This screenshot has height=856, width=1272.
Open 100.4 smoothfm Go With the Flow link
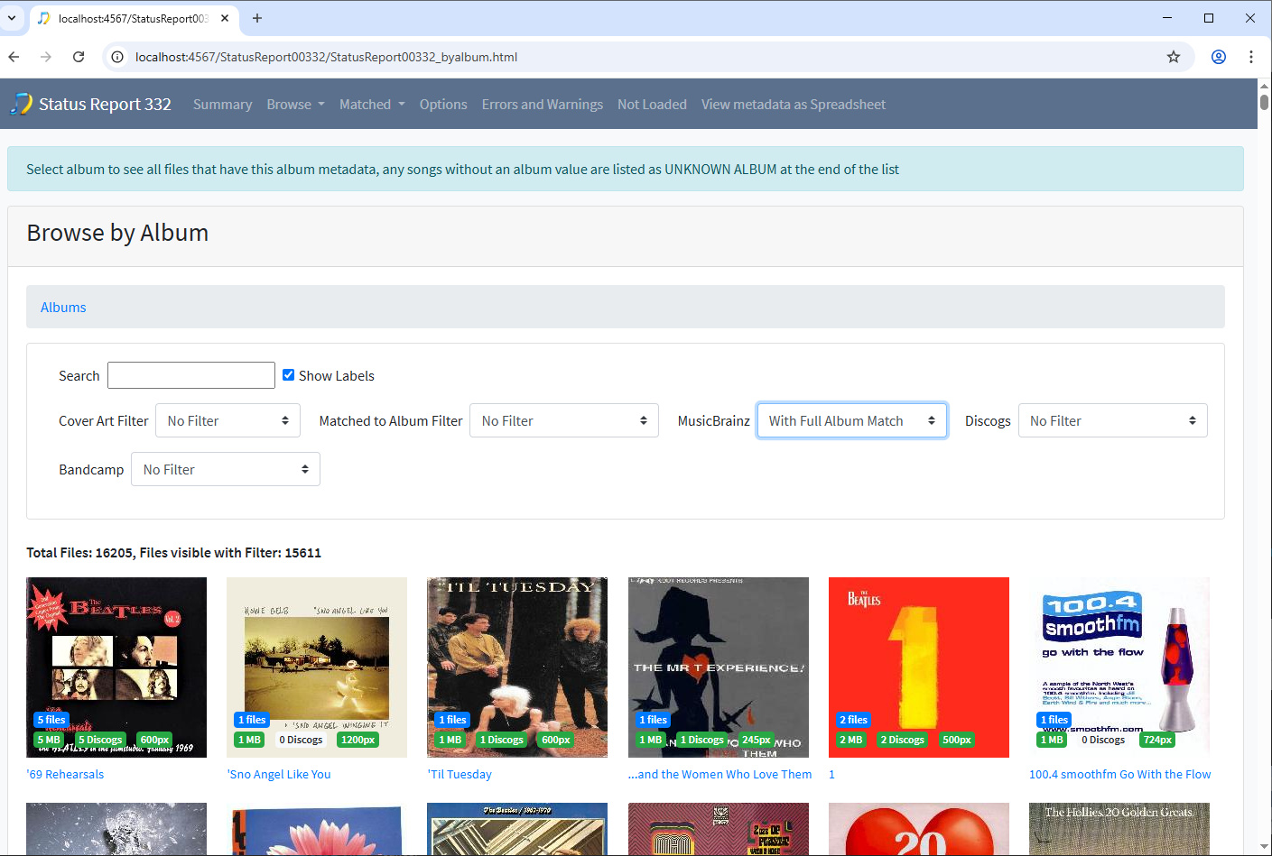pyautogui.click(x=1119, y=774)
